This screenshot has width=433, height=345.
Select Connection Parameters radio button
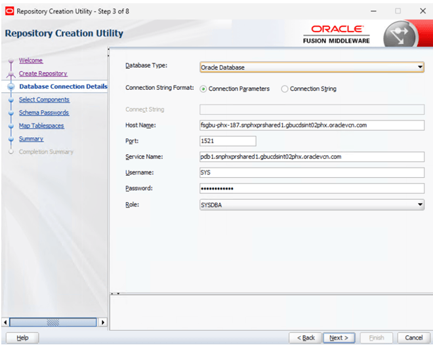(203, 89)
